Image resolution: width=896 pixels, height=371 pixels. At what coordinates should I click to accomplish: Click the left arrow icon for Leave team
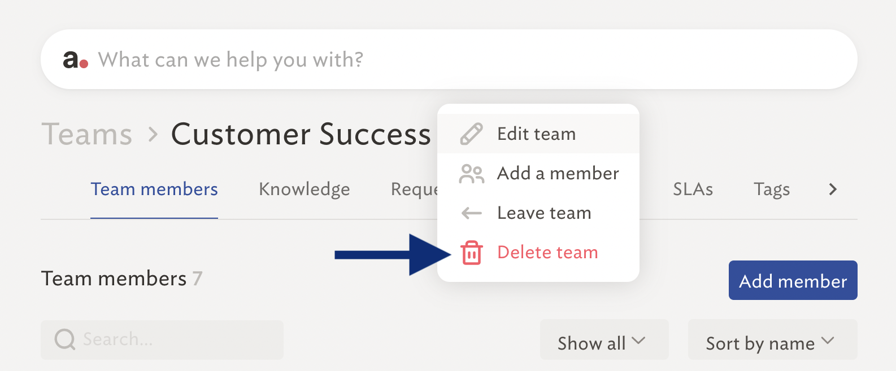coord(471,213)
